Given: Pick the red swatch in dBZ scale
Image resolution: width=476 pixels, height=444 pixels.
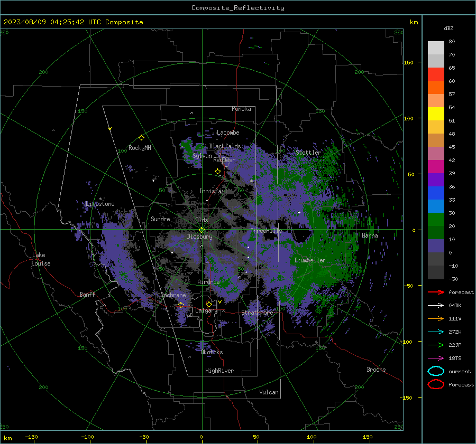Looking at the screenshot, I should pos(436,74).
